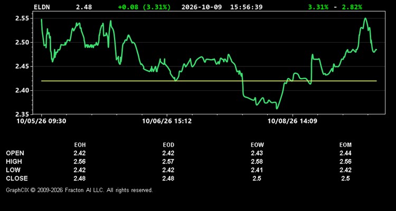The width and height of the screenshot is (396, 211).
Task: Click the EOM OPEN value 2.44
Action: tap(345, 153)
